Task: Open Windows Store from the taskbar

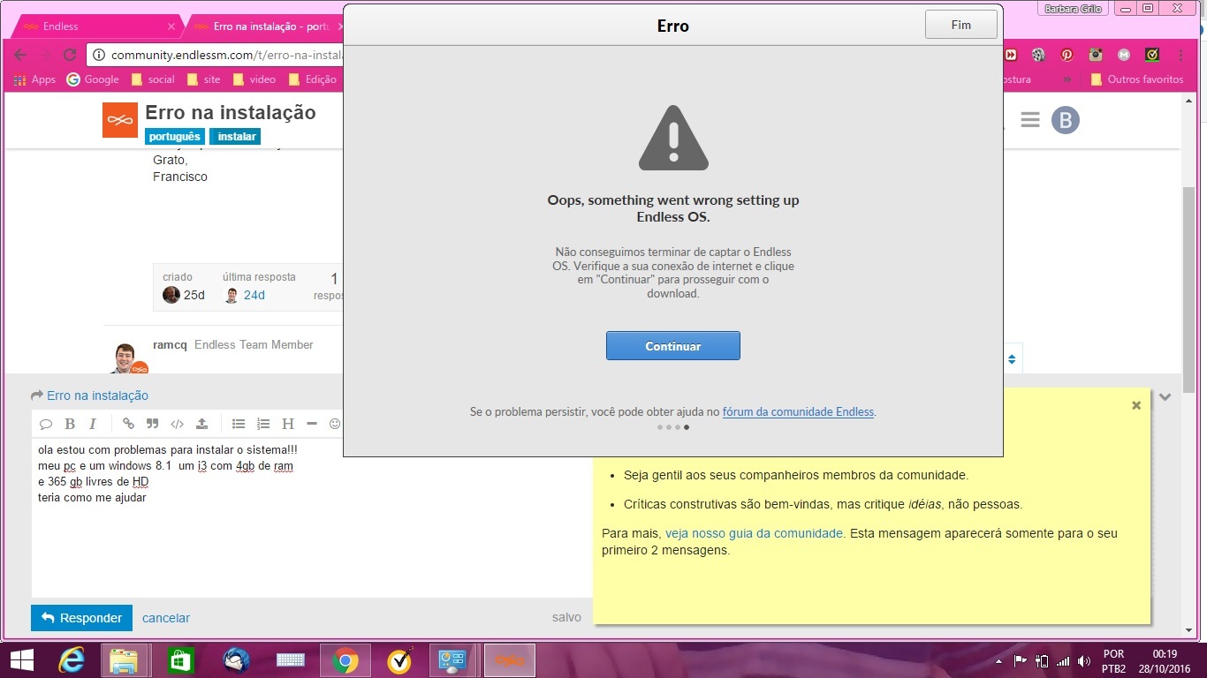Action: [x=180, y=660]
